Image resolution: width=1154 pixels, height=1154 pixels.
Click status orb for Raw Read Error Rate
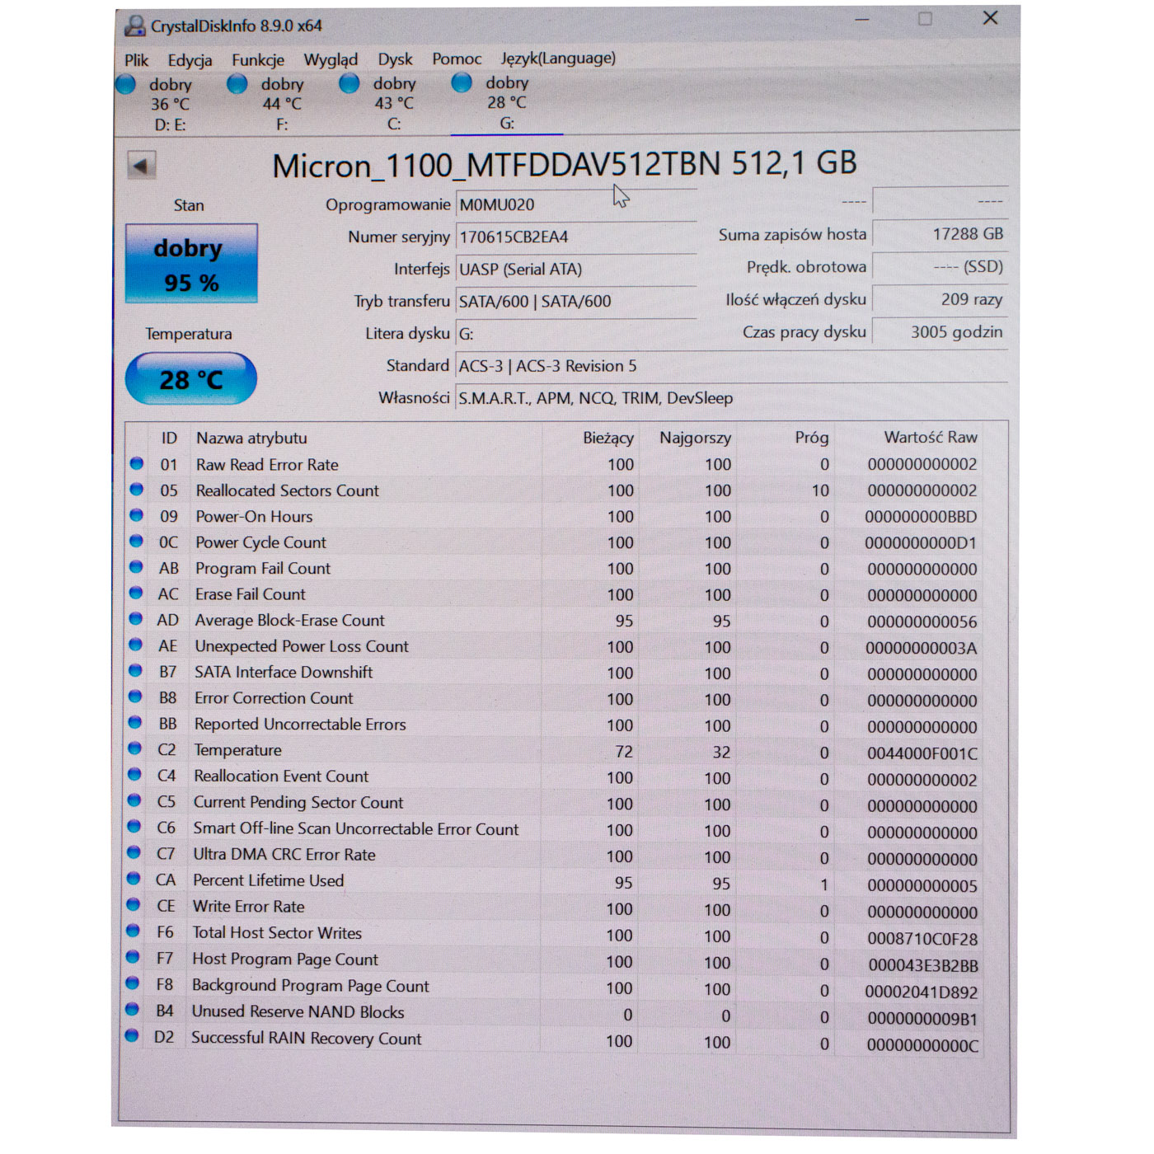tap(137, 464)
